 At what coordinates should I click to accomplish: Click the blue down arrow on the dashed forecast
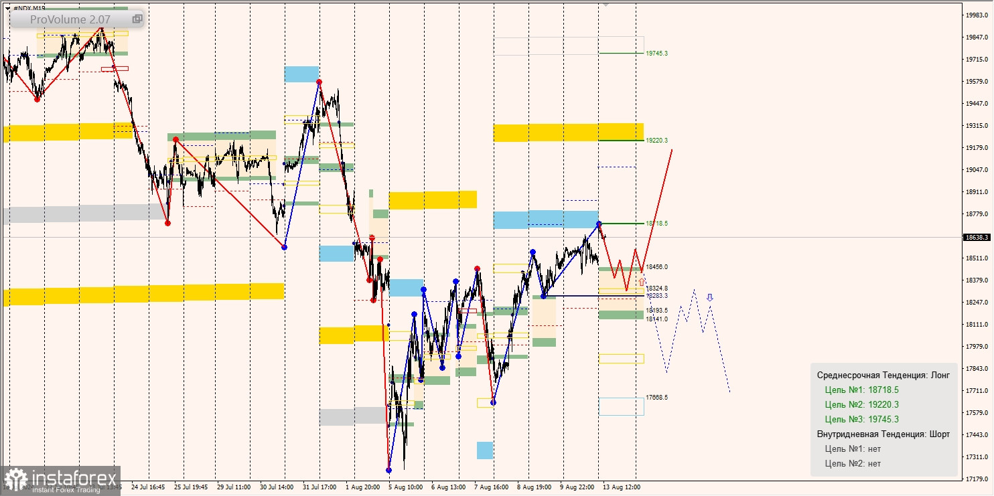click(x=710, y=297)
